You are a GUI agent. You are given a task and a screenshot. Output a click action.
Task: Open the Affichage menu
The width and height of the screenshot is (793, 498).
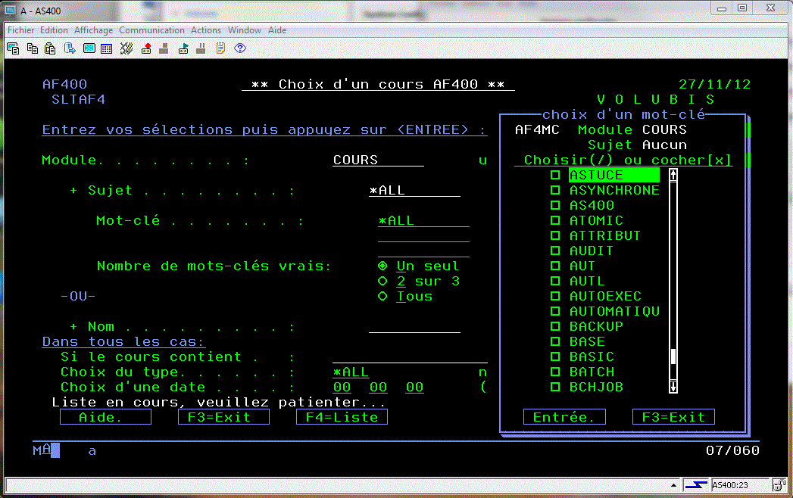click(93, 30)
